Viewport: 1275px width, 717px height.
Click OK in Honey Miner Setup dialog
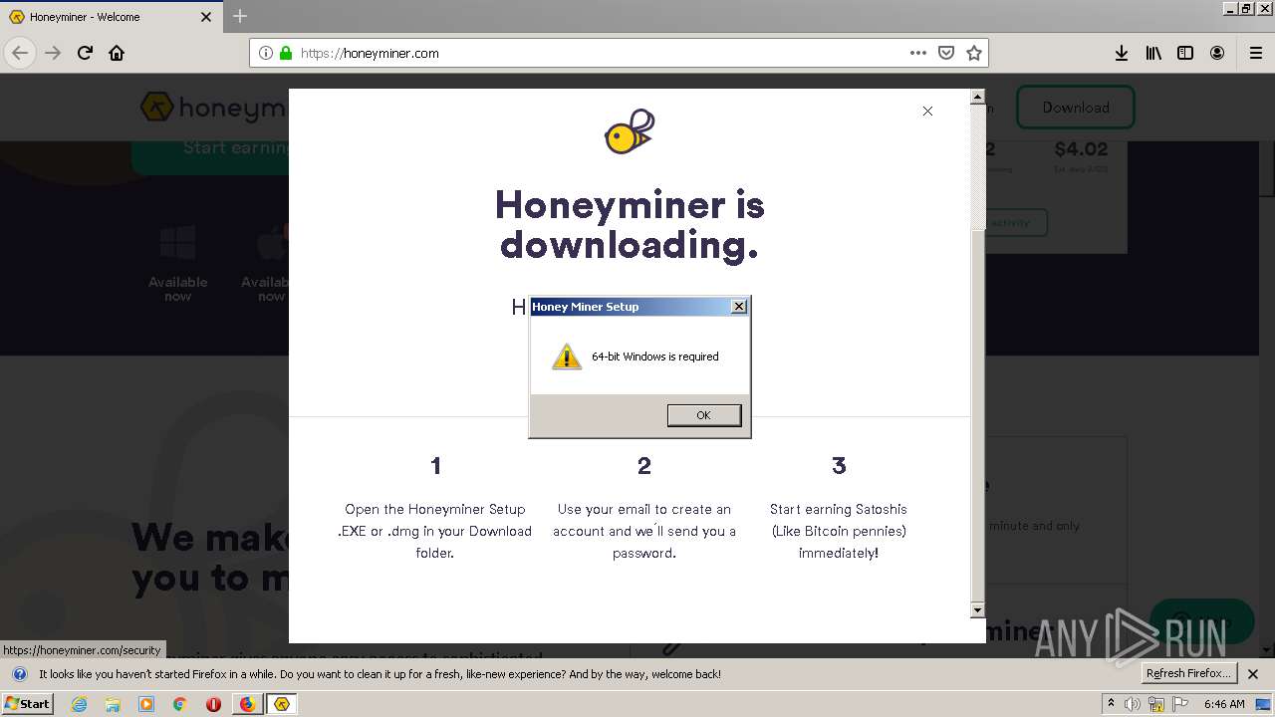coord(703,415)
